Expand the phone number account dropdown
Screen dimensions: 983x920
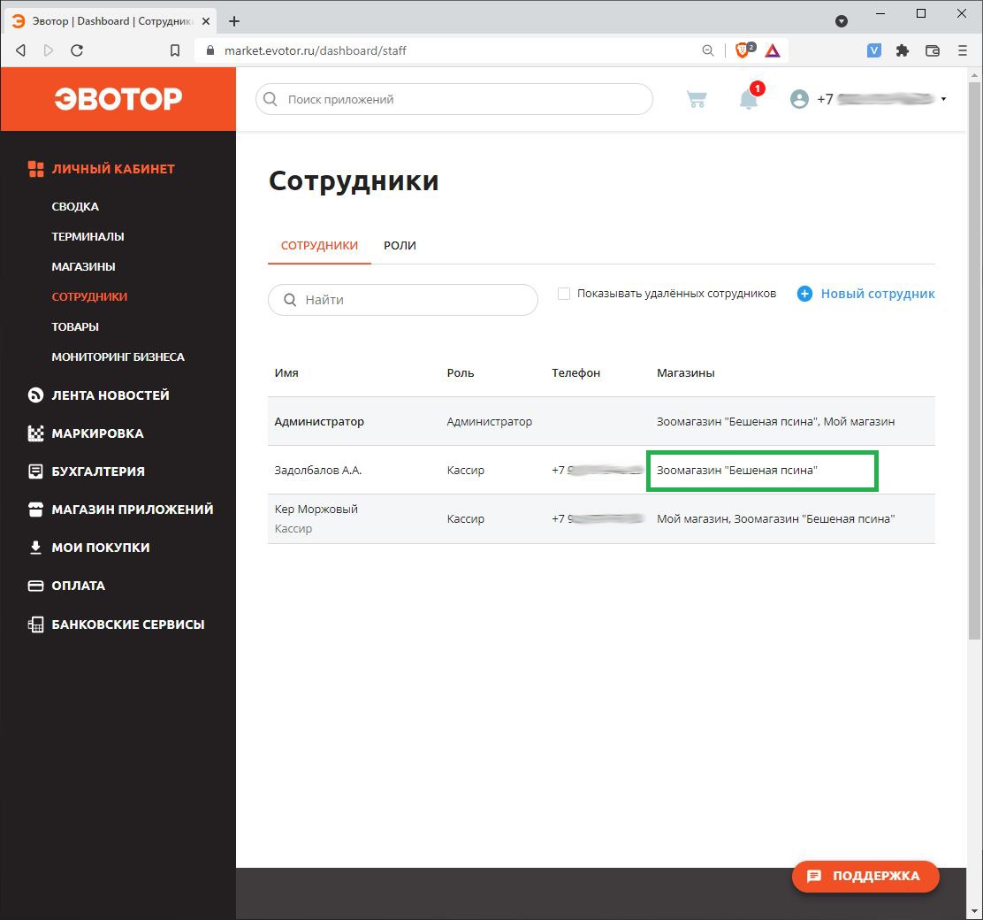click(x=944, y=99)
